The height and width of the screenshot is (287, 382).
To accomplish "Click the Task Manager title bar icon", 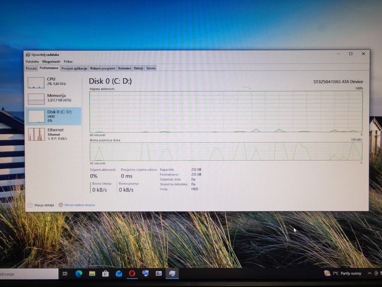I will (28, 54).
